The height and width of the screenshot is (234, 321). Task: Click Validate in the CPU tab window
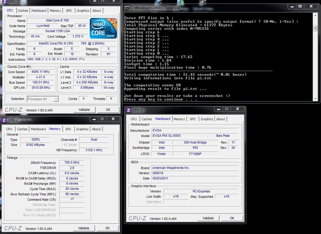click(84, 110)
